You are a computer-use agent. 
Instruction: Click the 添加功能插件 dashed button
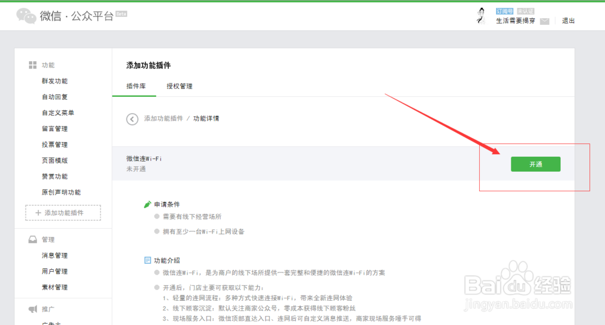[63, 212]
